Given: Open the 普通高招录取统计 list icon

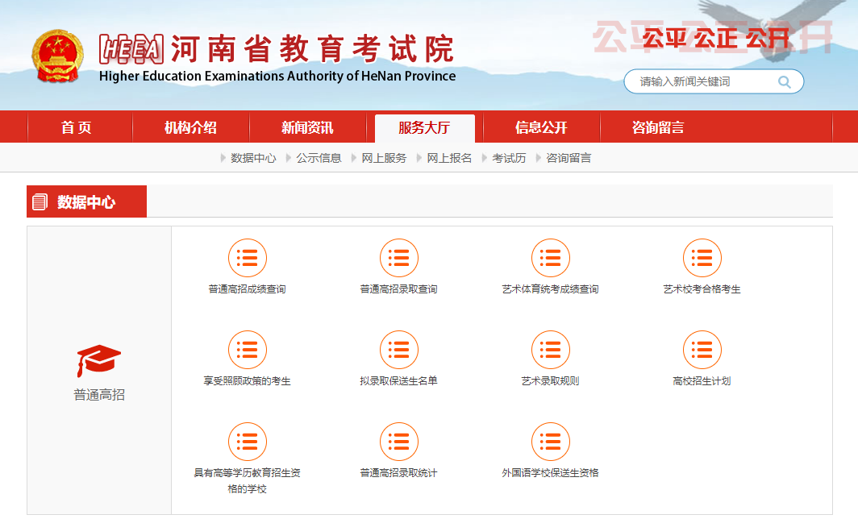Looking at the screenshot, I should 399,442.
